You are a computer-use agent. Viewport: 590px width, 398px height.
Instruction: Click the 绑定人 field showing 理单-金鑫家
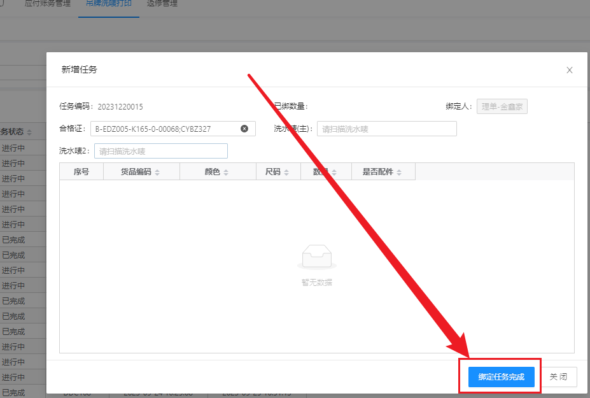[502, 106]
